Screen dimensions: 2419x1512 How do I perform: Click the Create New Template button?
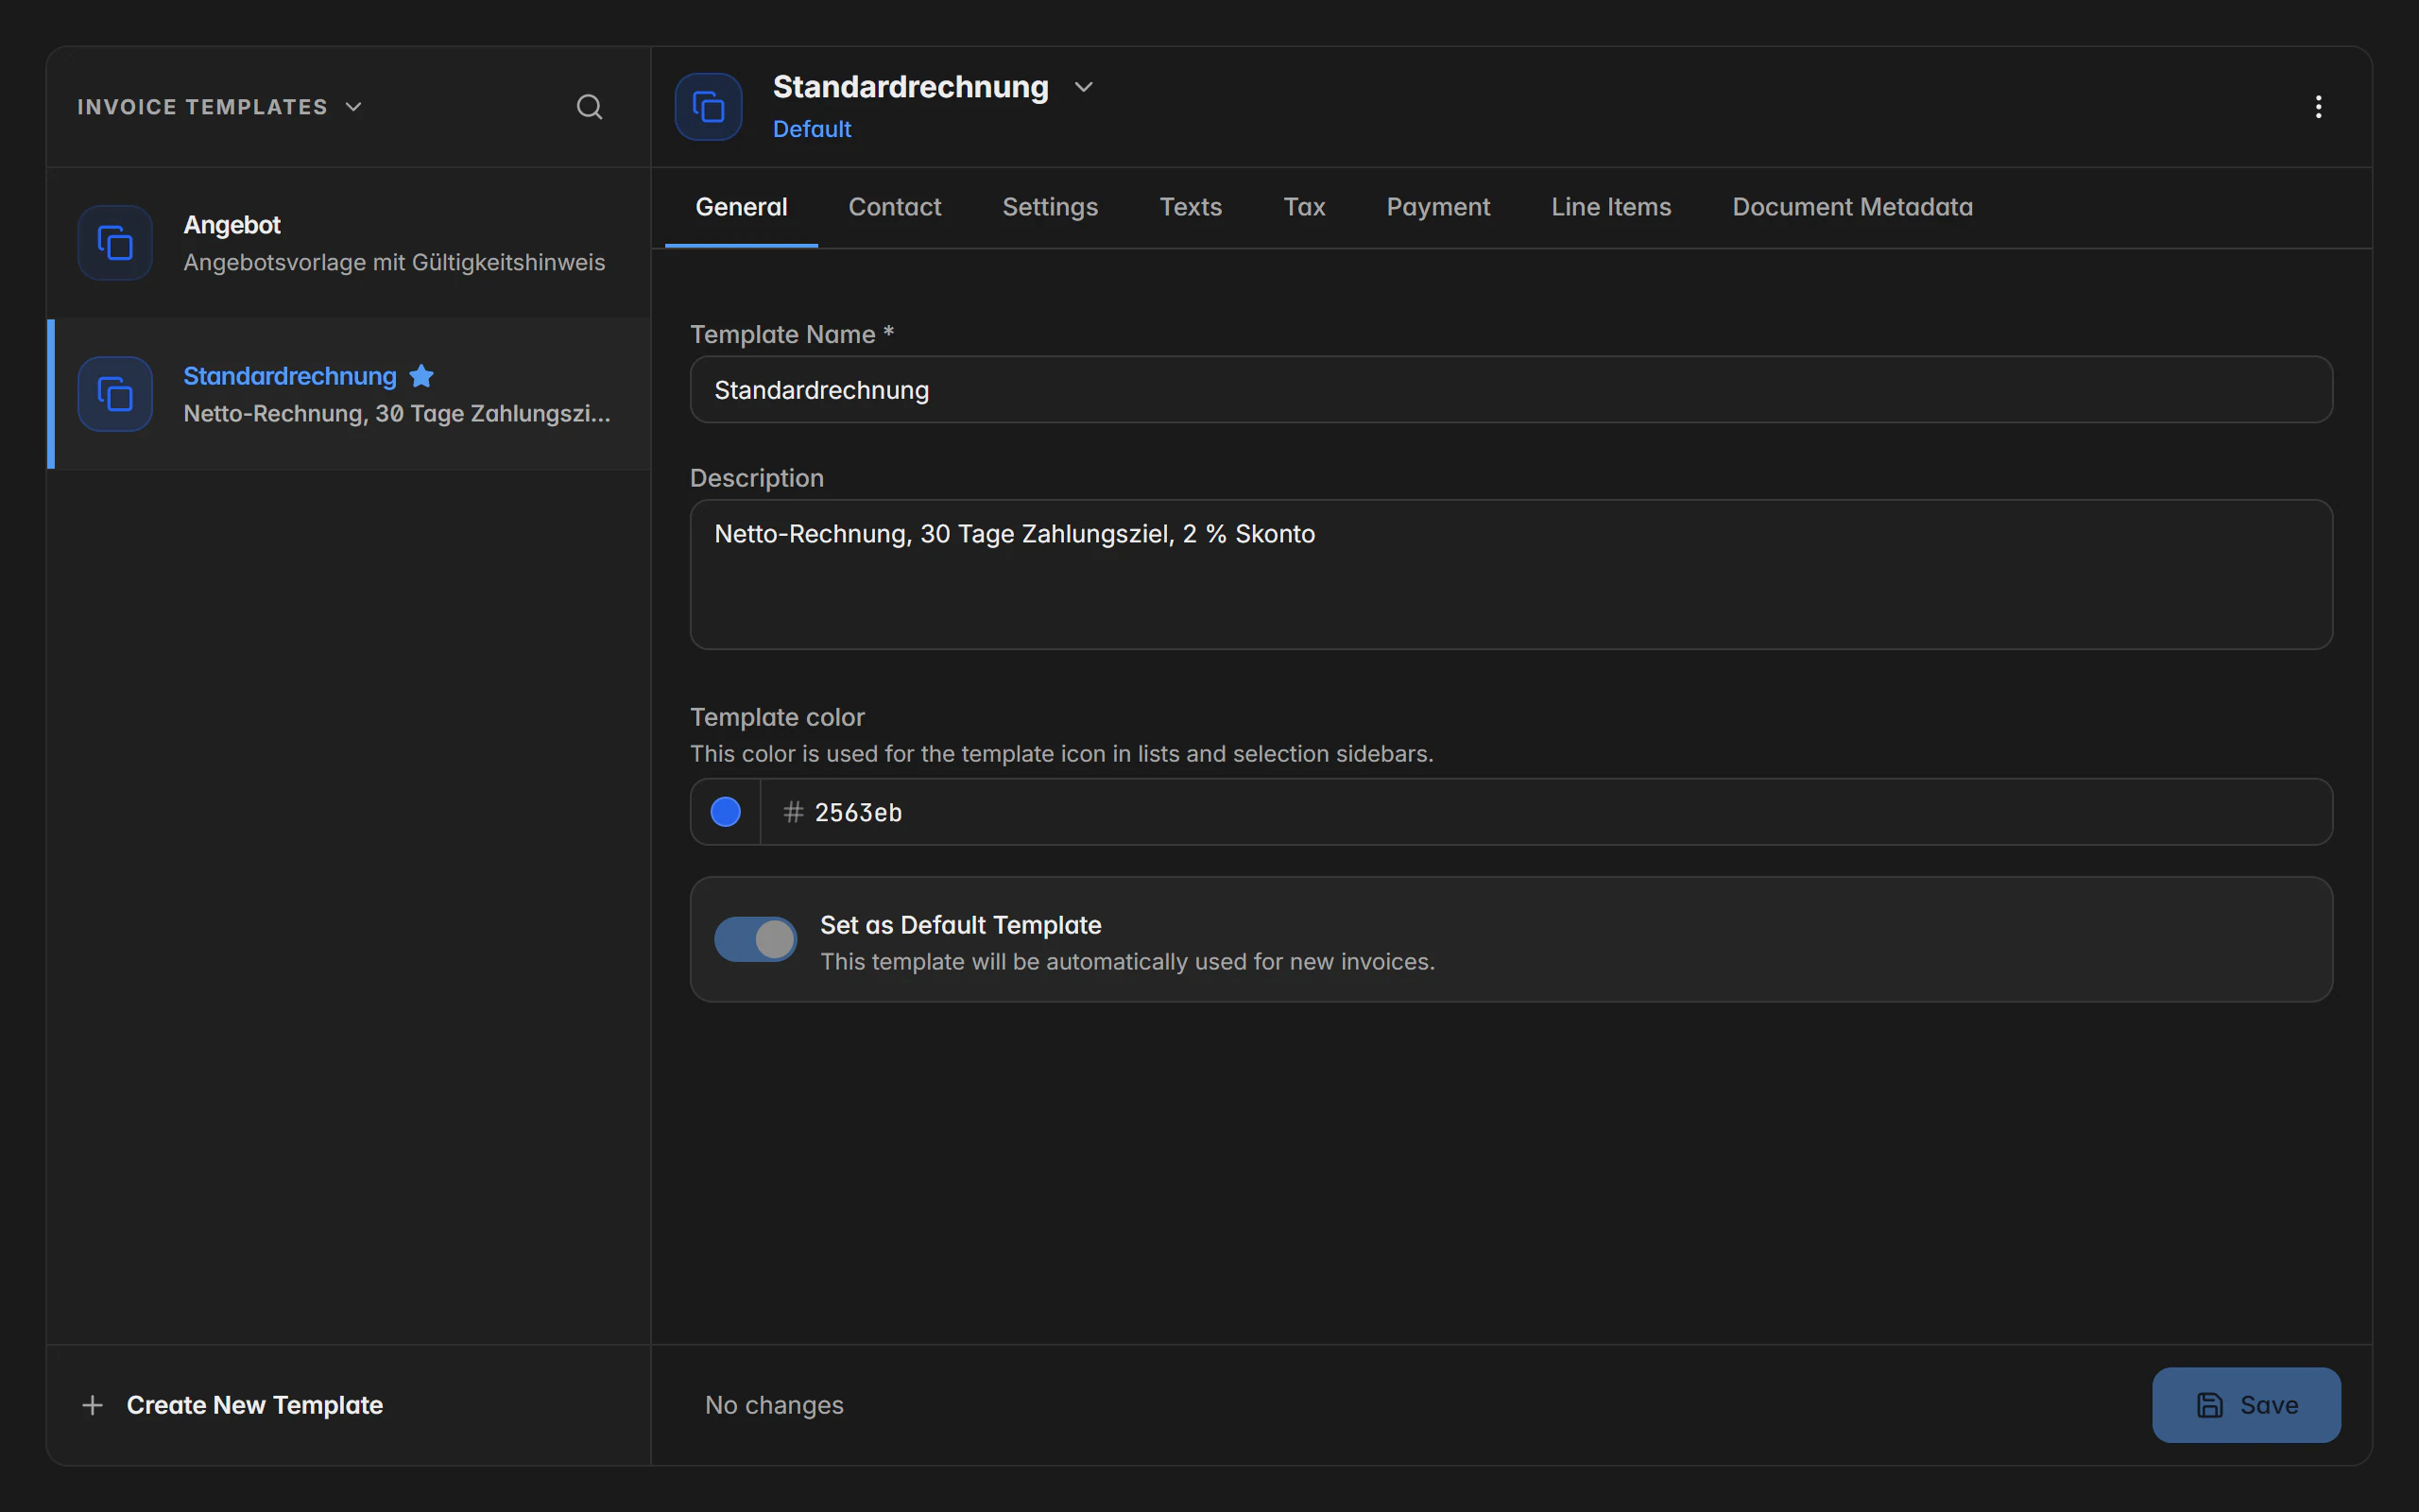(232, 1405)
